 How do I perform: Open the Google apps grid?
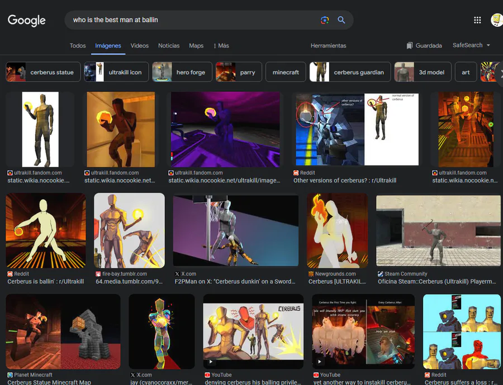point(477,20)
